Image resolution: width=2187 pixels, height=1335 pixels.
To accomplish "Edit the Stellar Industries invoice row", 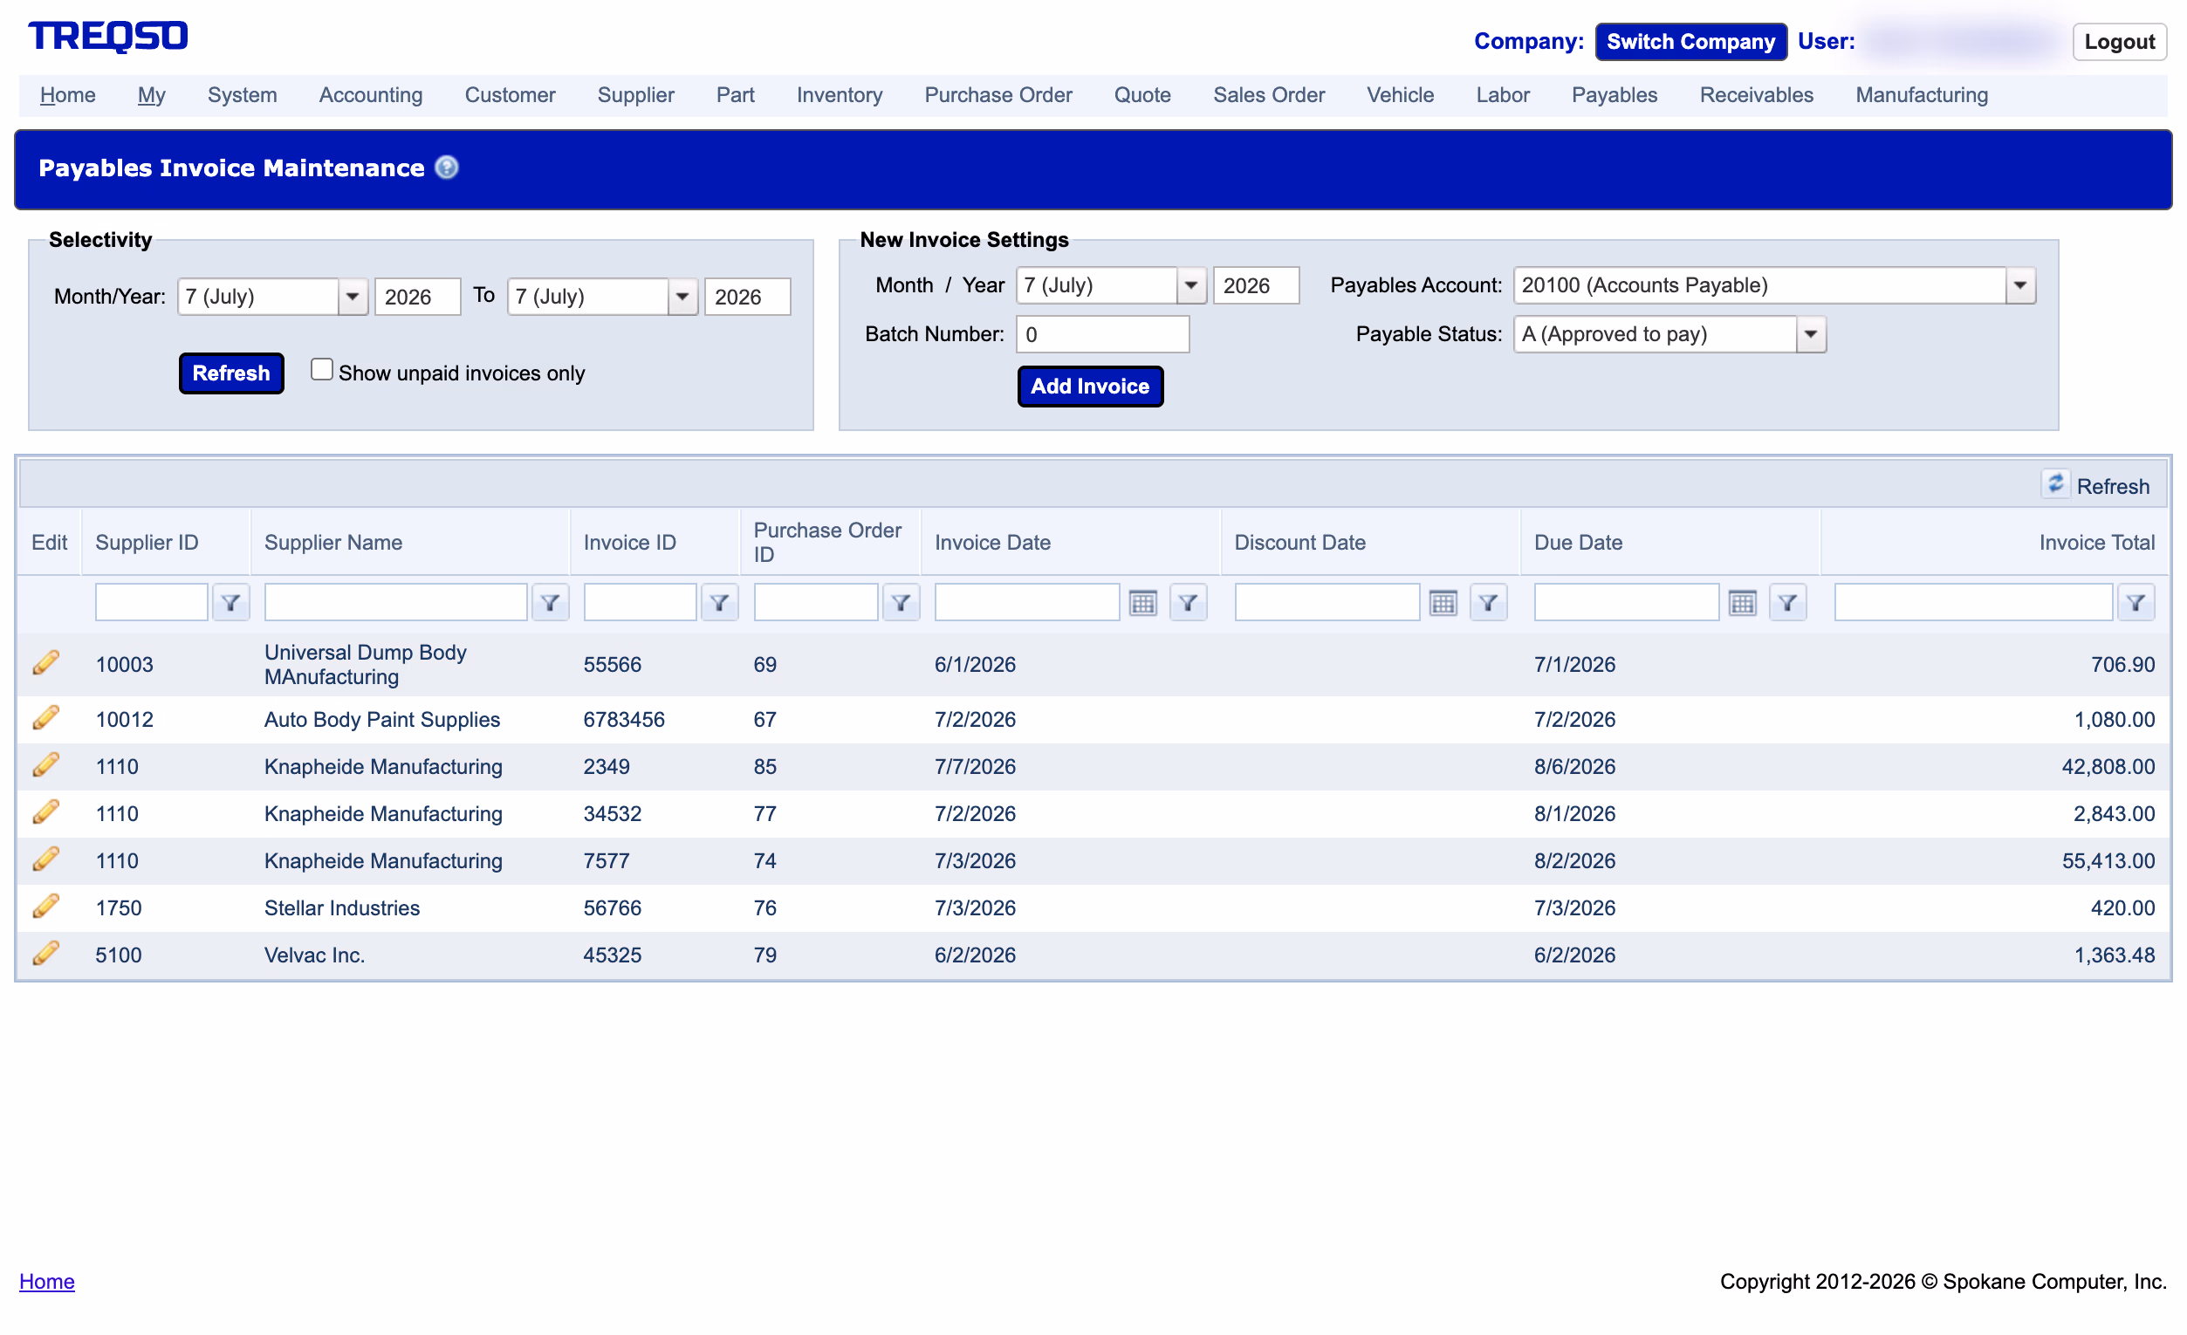I will coord(46,906).
